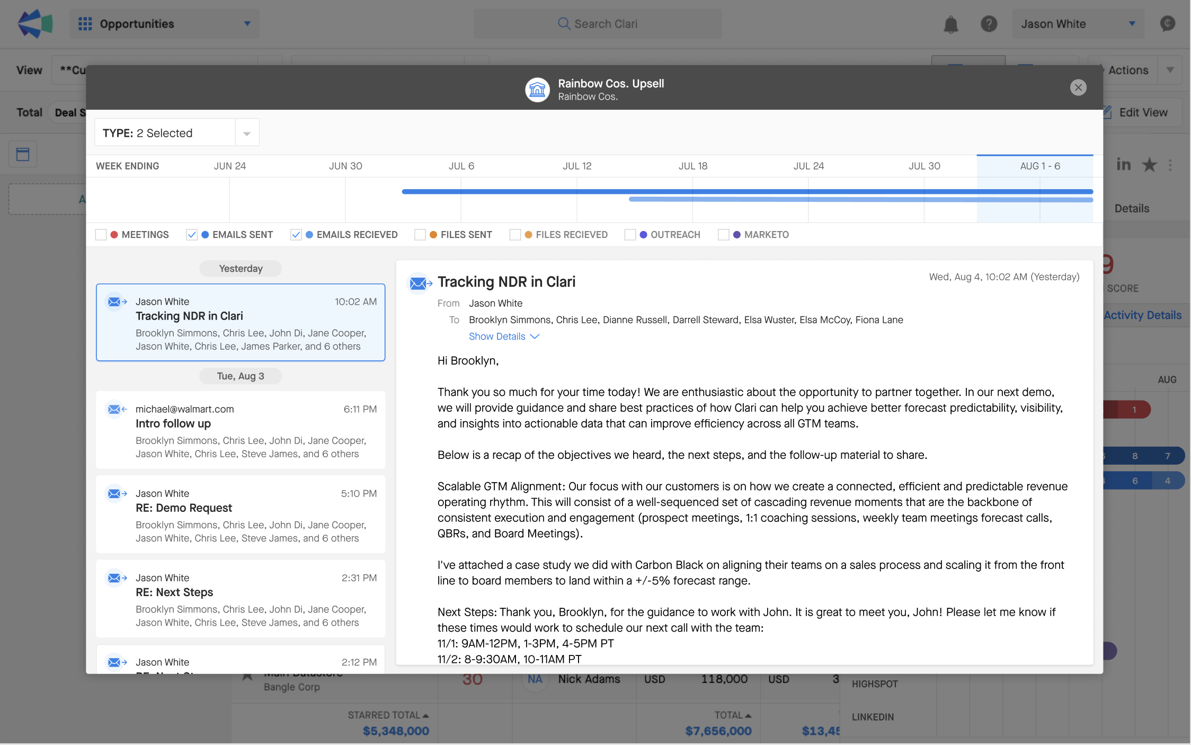Click the dark blue emails sent timeline bar
The image size is (1191, 745).
[x=748, y=191]
